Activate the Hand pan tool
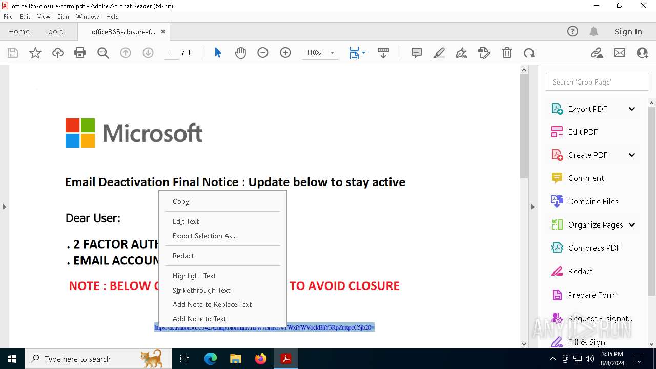 240,53
